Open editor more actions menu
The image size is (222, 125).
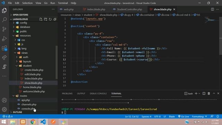tap(217, 9)
